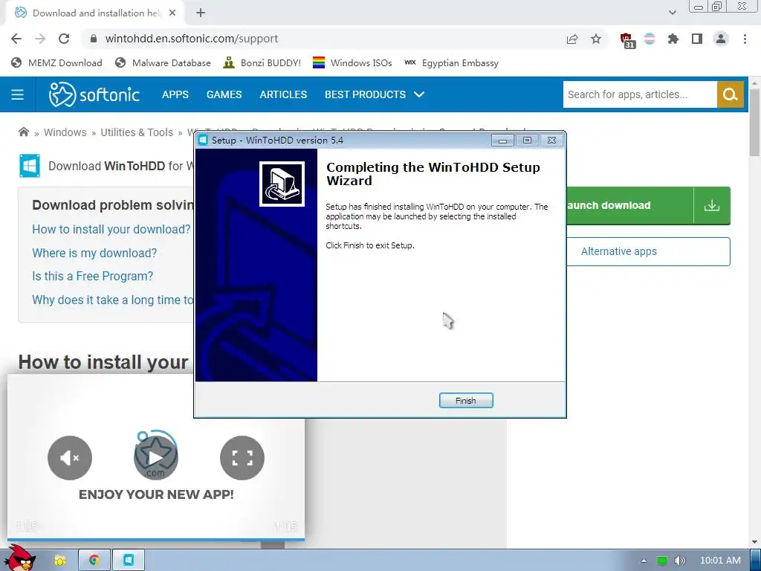Show hidden tray icons arrow
761x571 pixels.
tap(644, 561)
